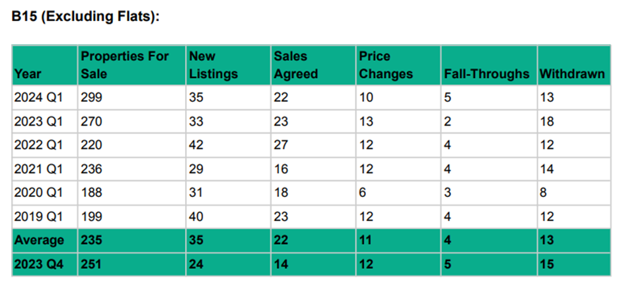This screenshot has width=621, height=283.
Task: Click the 299 properties for sale cell
Action: 91,98
